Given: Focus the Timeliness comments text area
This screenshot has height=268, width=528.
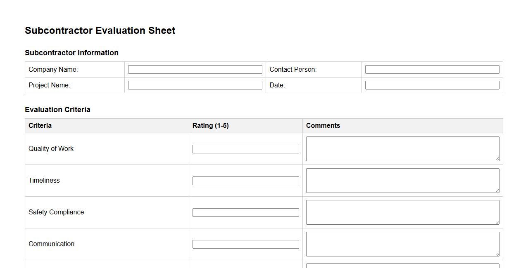Looking at the screenshot, I should coord(402,181).
